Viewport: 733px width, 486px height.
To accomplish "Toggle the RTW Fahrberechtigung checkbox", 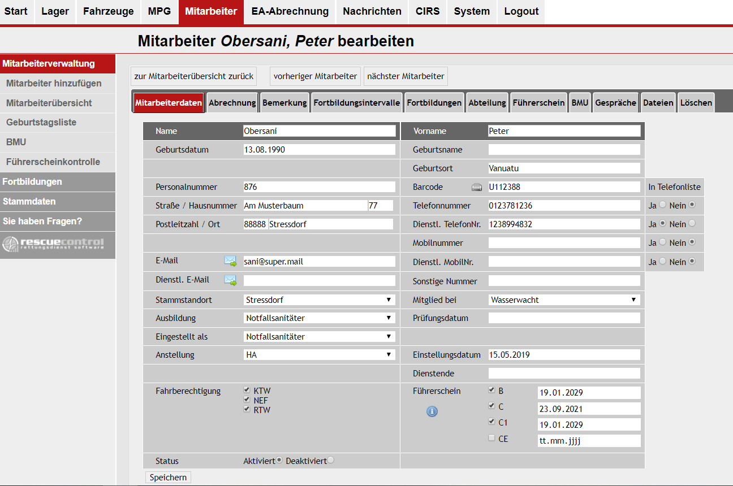I will point(247,409).
